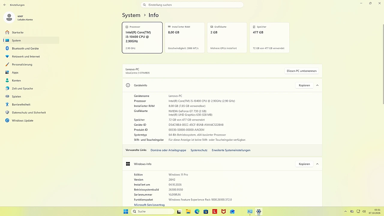The image size is (384, 216).
Task: Open the clock and date 05:51
Action: click(x=375, y=211)
